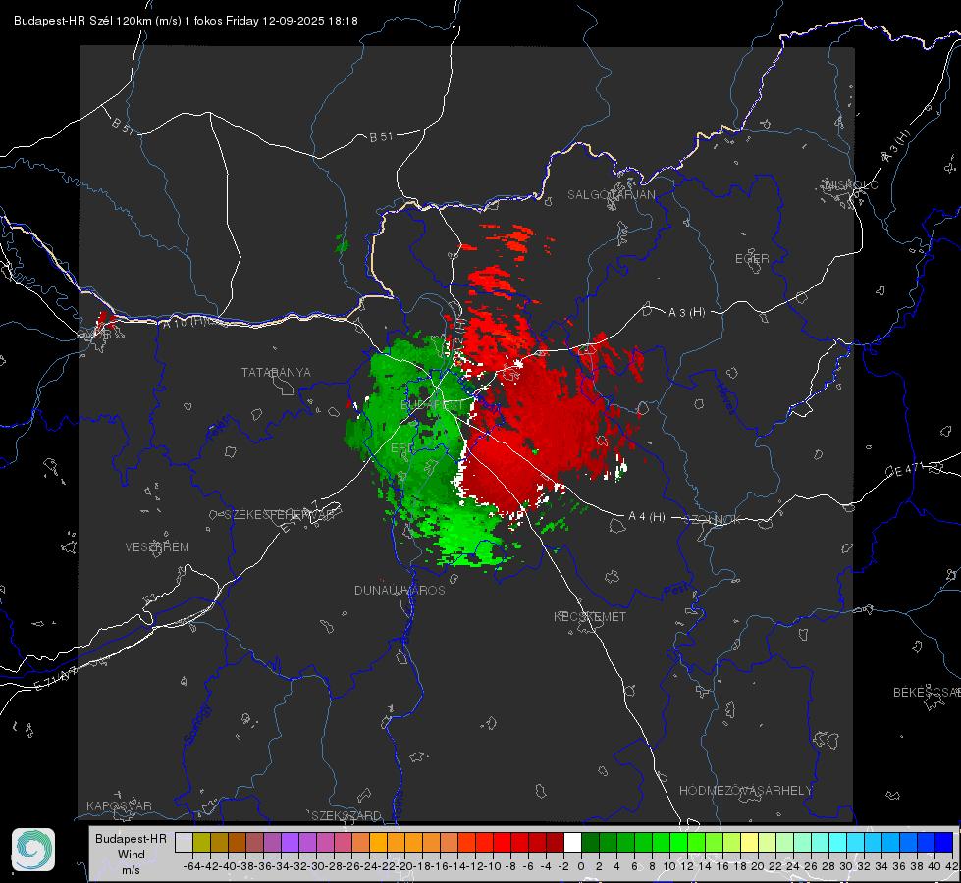Pick the cyan 28–30 m/s legend swatch
The image size is (961, 883).
(x=838, y=842)
